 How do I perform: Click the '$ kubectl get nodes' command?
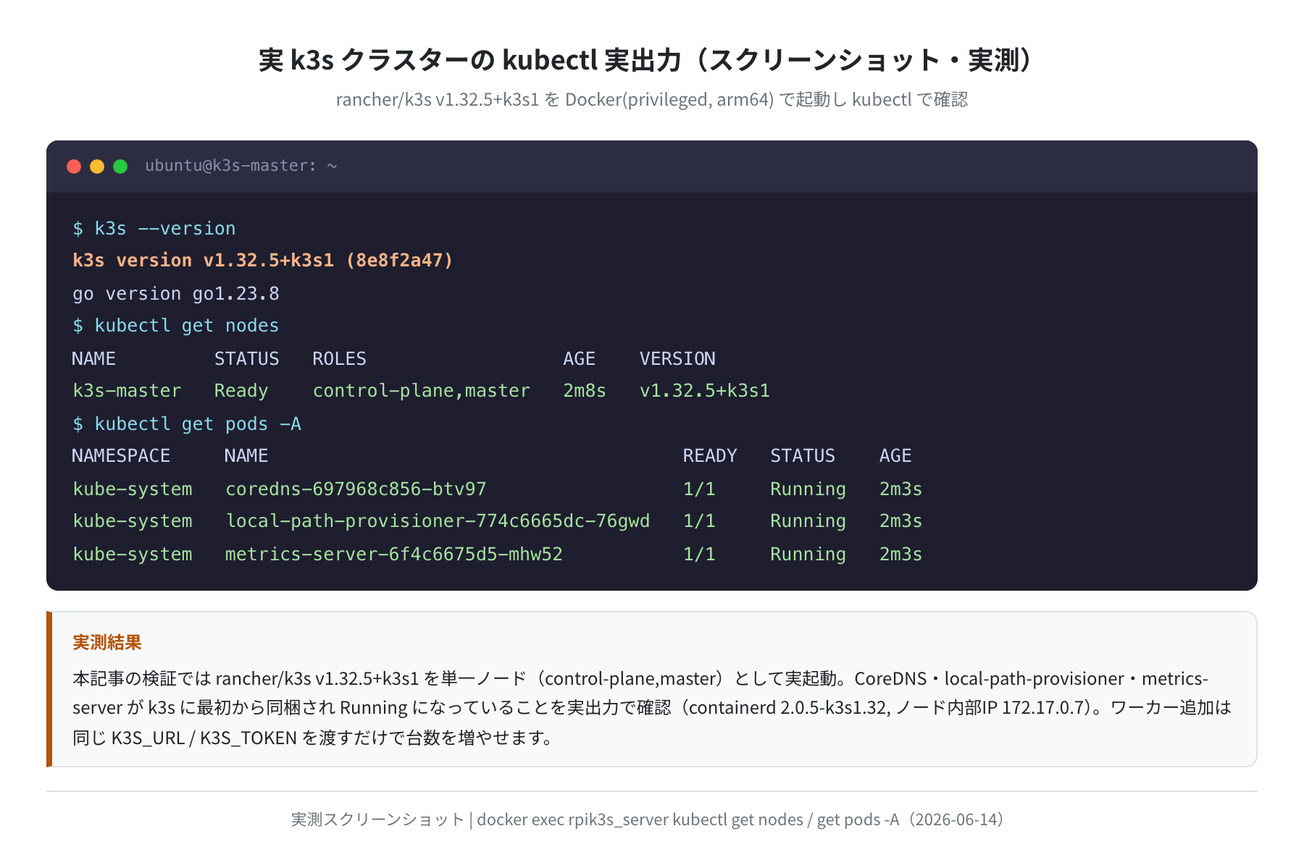click(x=176, y=326)
